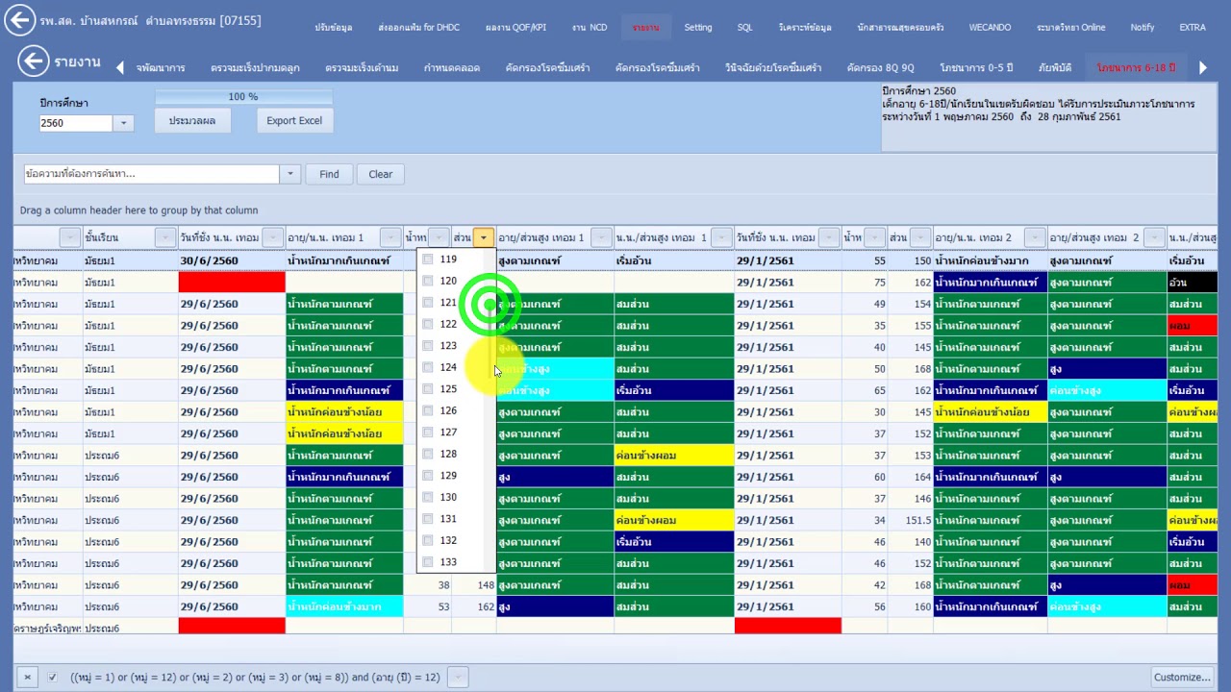Open the งาน NCD menu
The height and width of the screenshot is (692, 1231).
(x=590, y=27)
